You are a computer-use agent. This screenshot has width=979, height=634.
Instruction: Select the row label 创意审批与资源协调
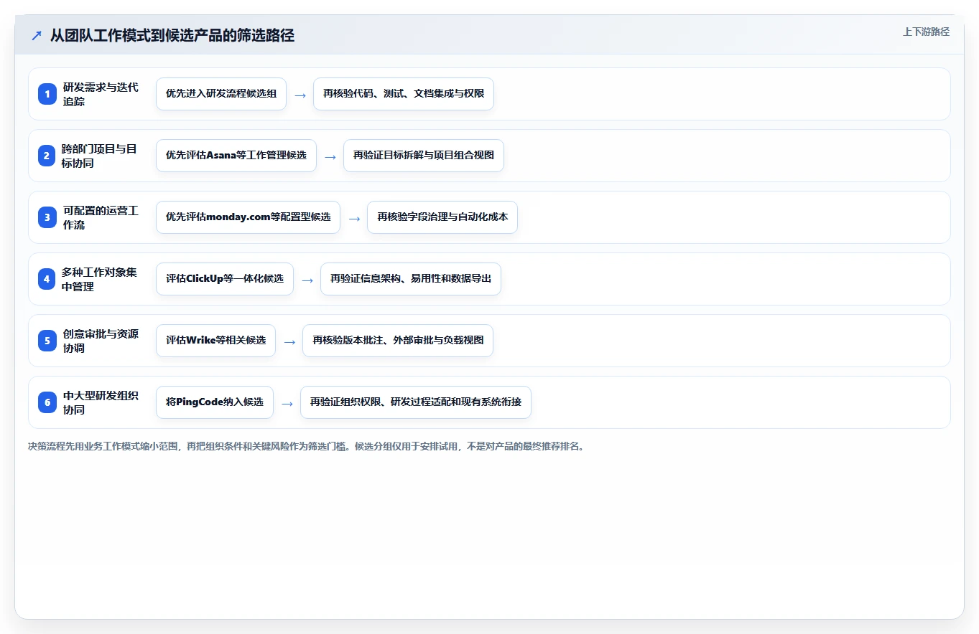101,341
